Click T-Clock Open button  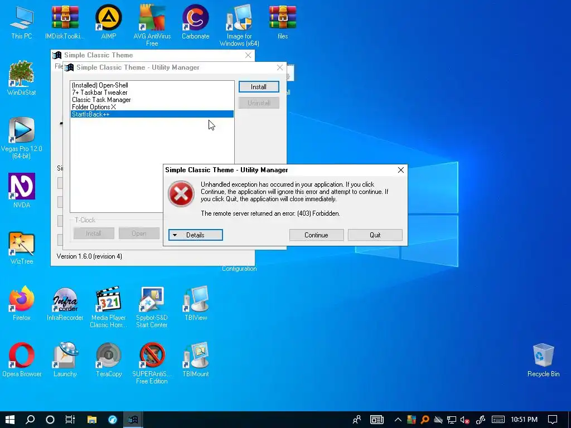139,234
